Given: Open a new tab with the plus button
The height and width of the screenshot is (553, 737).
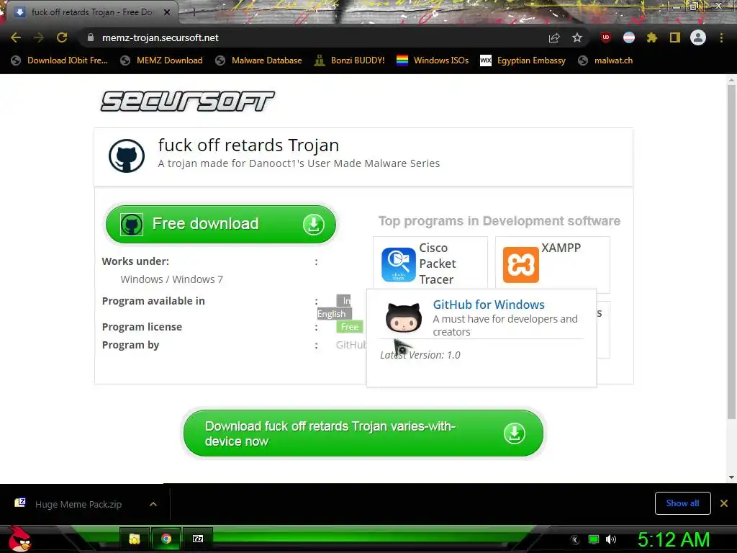Looking at the screenshot, I should pos(193,12).
